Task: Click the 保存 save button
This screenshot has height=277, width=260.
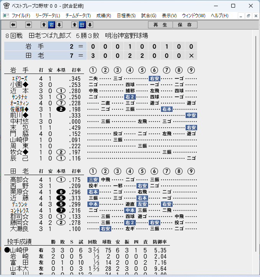Action: 185,25
